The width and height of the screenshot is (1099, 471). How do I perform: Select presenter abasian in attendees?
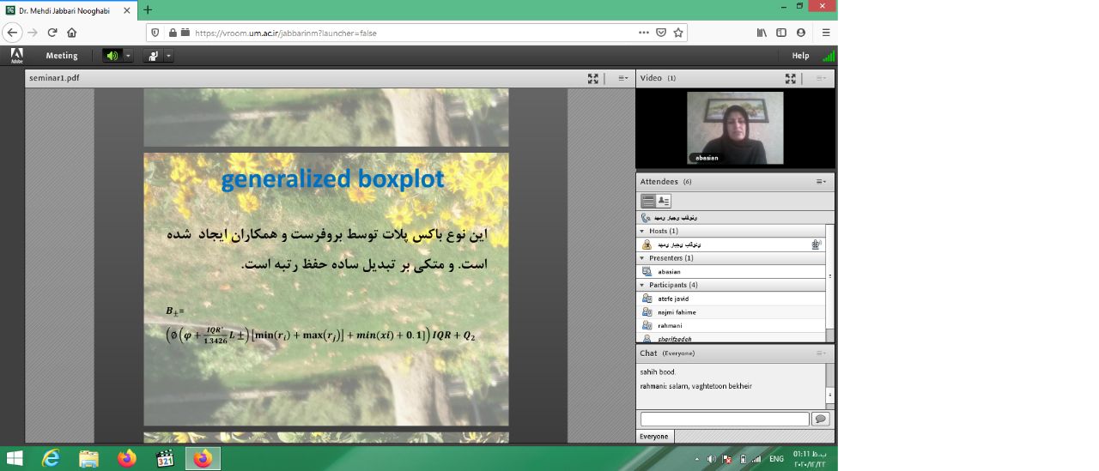tap(732, 271)
